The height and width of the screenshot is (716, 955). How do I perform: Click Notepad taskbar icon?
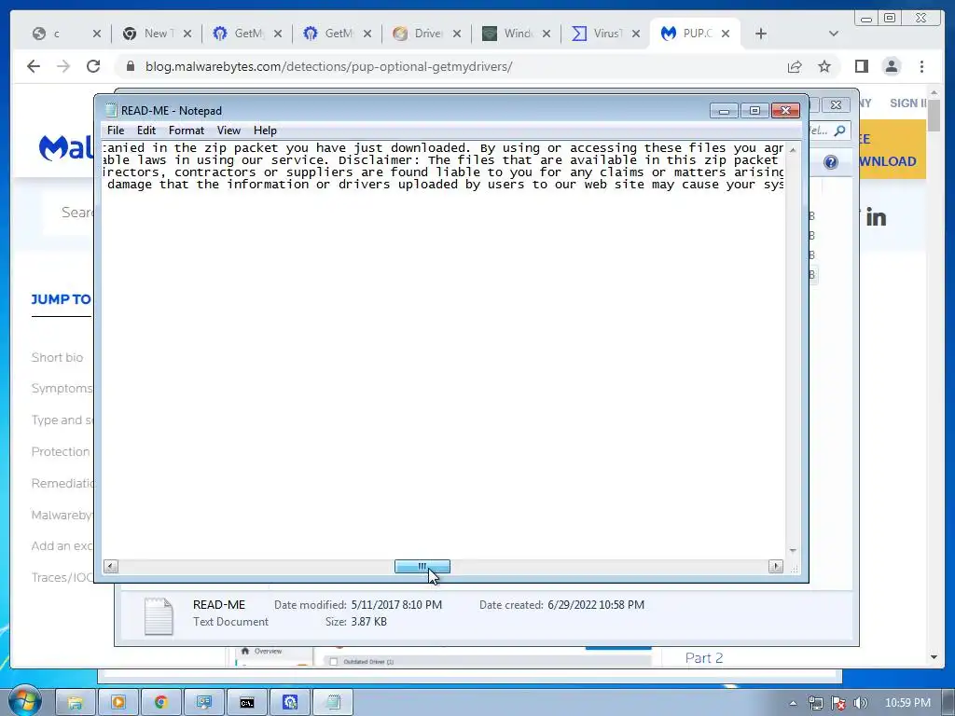coord(333,703)
